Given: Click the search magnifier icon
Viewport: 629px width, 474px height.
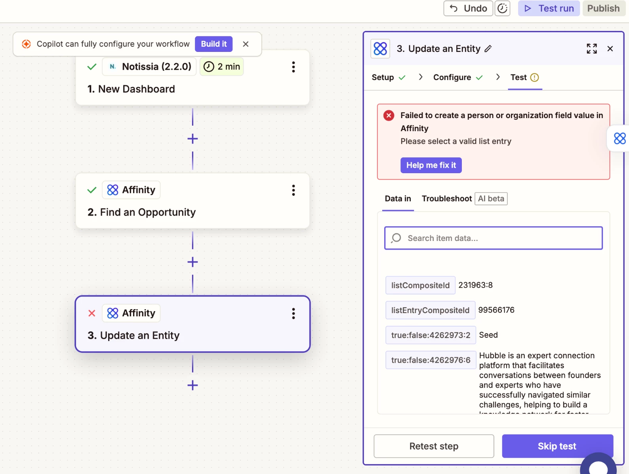Looking at the screenshot, I should tap(396, 238).
